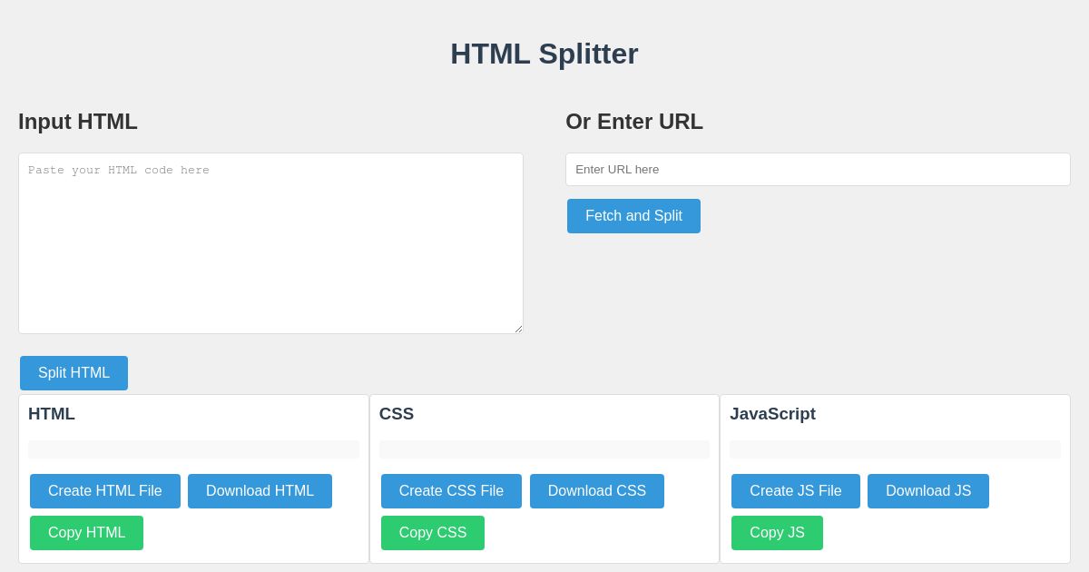Image resolution: width=1089 pixels, height=572 pixels.
Task: Select the empty field under CSS heading
Action: pyautogui.click(x=544, y=449)
